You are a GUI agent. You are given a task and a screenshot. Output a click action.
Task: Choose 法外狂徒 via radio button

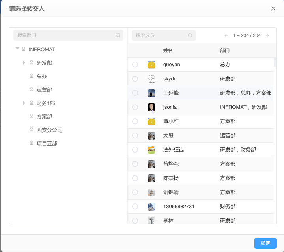[x=135, y=150]
